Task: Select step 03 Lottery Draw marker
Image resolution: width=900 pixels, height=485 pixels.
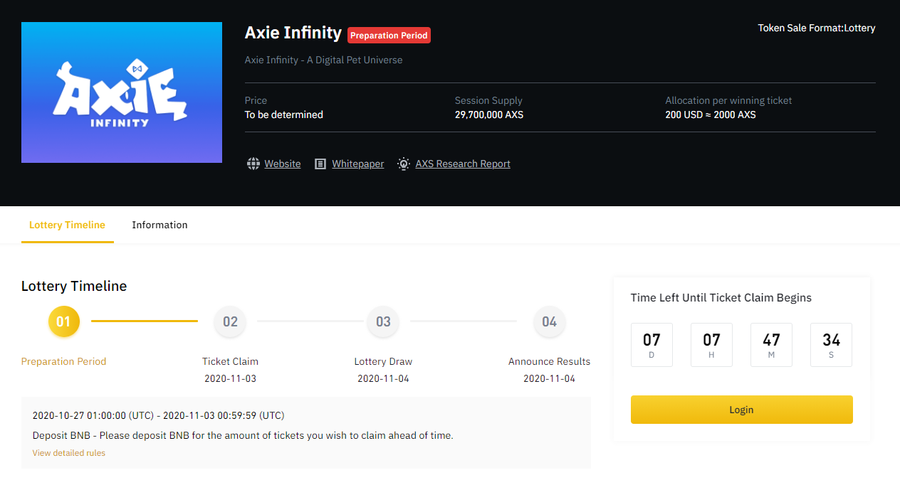Action: click(383, 321)
